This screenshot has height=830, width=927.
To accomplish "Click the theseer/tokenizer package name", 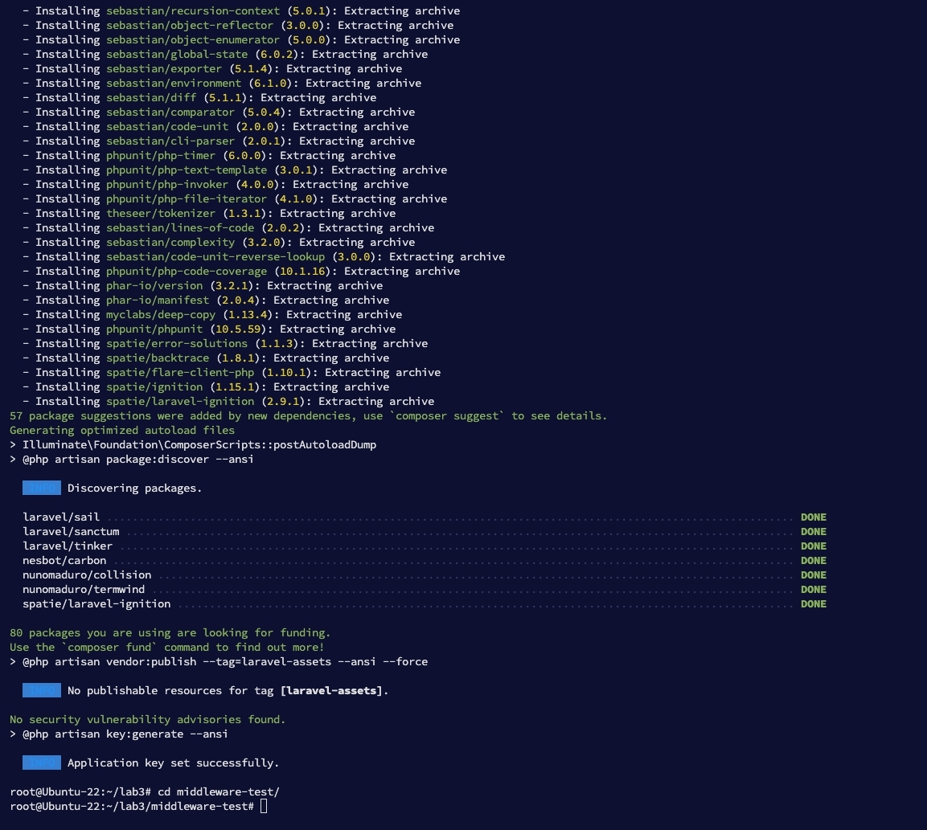I will click(161, 213).
